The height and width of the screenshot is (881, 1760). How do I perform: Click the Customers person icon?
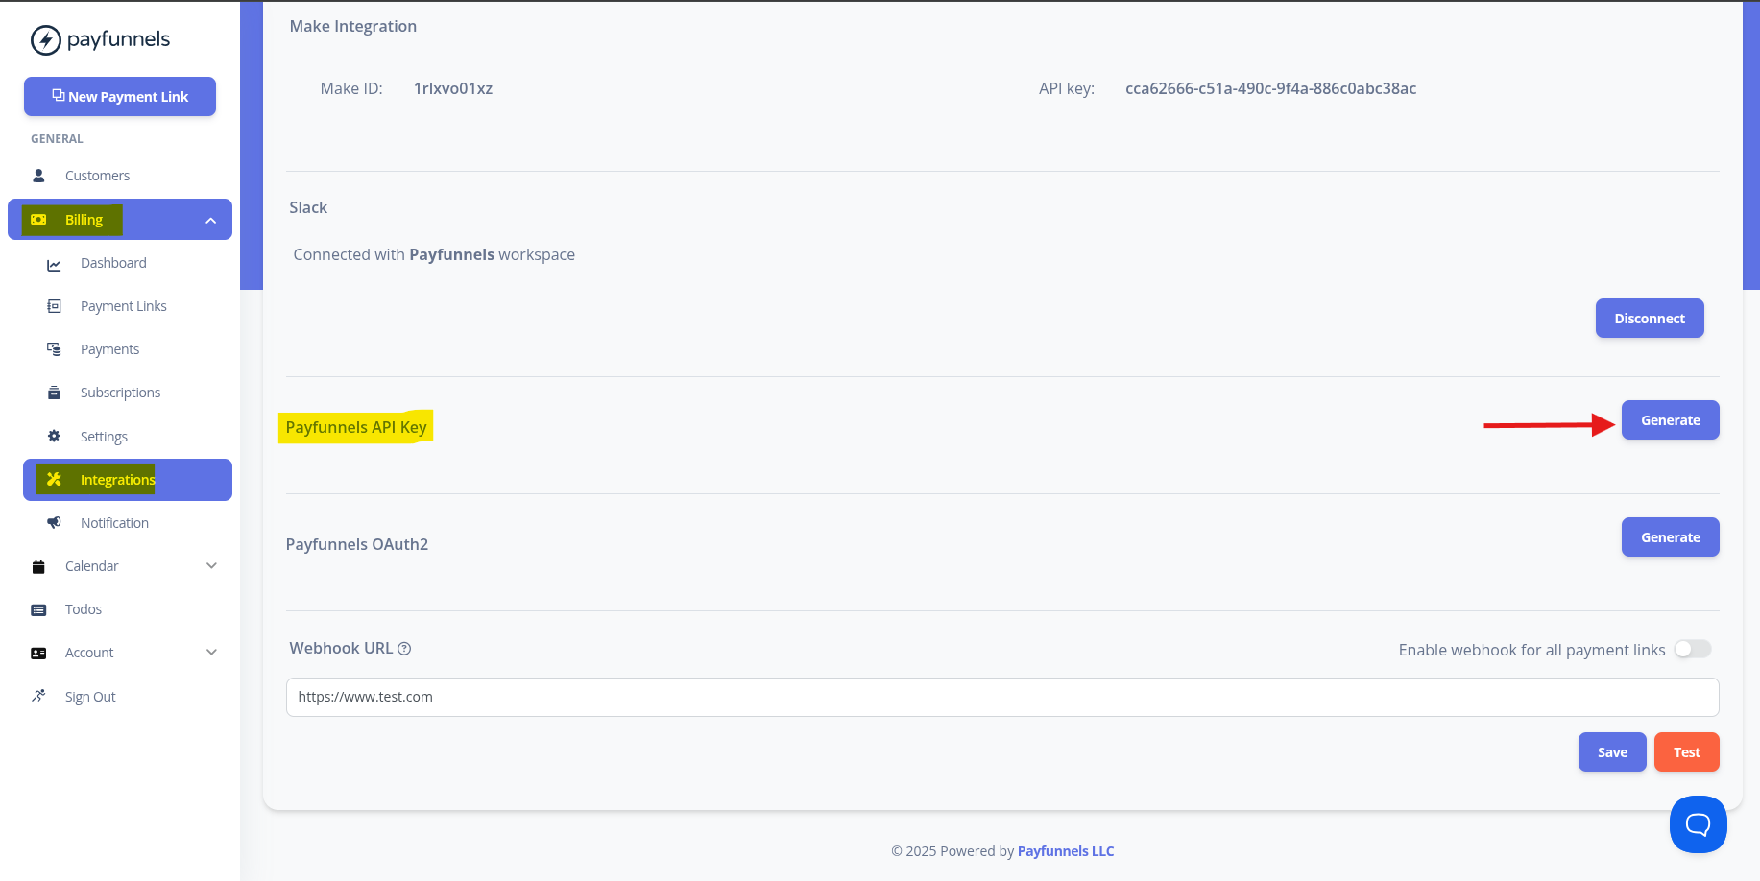point(38,176)
